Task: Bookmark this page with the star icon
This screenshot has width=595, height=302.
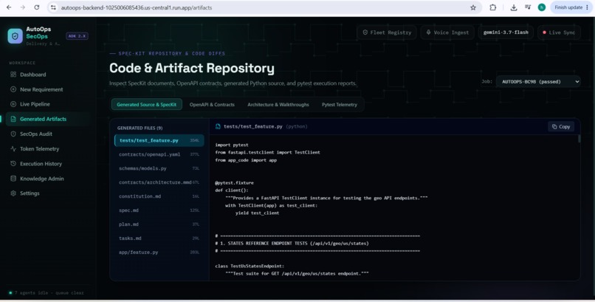Action: click(473, 7)
